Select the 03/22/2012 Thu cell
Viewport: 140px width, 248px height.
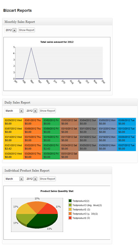click(32, 147)
